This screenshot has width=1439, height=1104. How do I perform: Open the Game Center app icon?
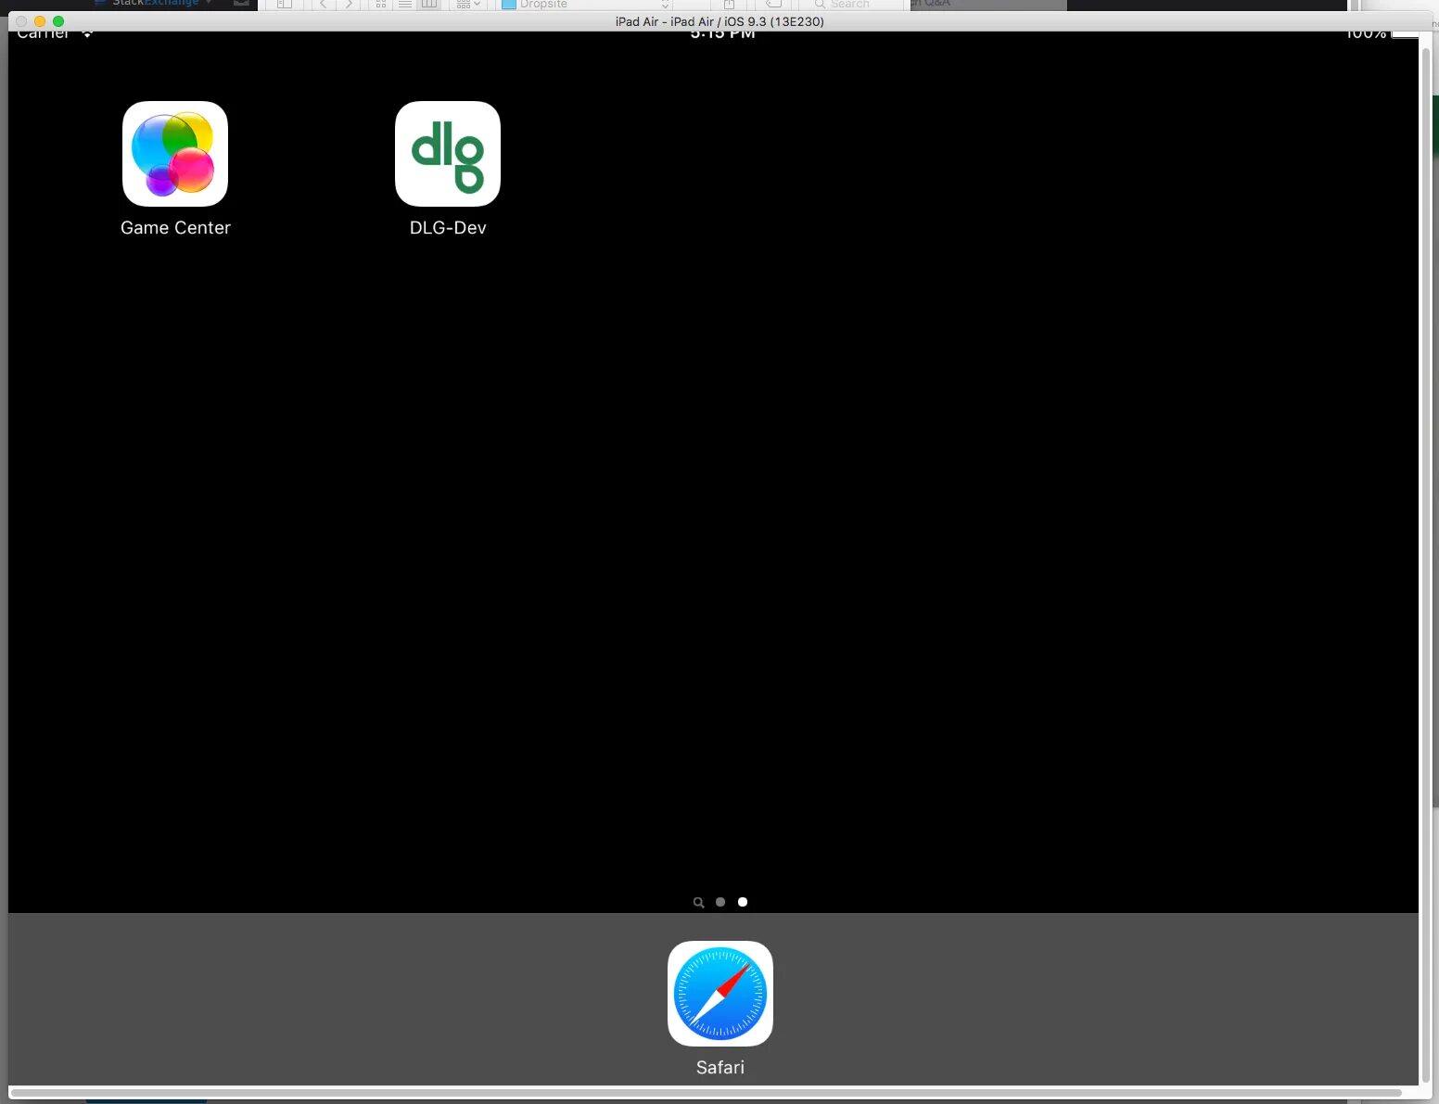(x=175, y=154)
